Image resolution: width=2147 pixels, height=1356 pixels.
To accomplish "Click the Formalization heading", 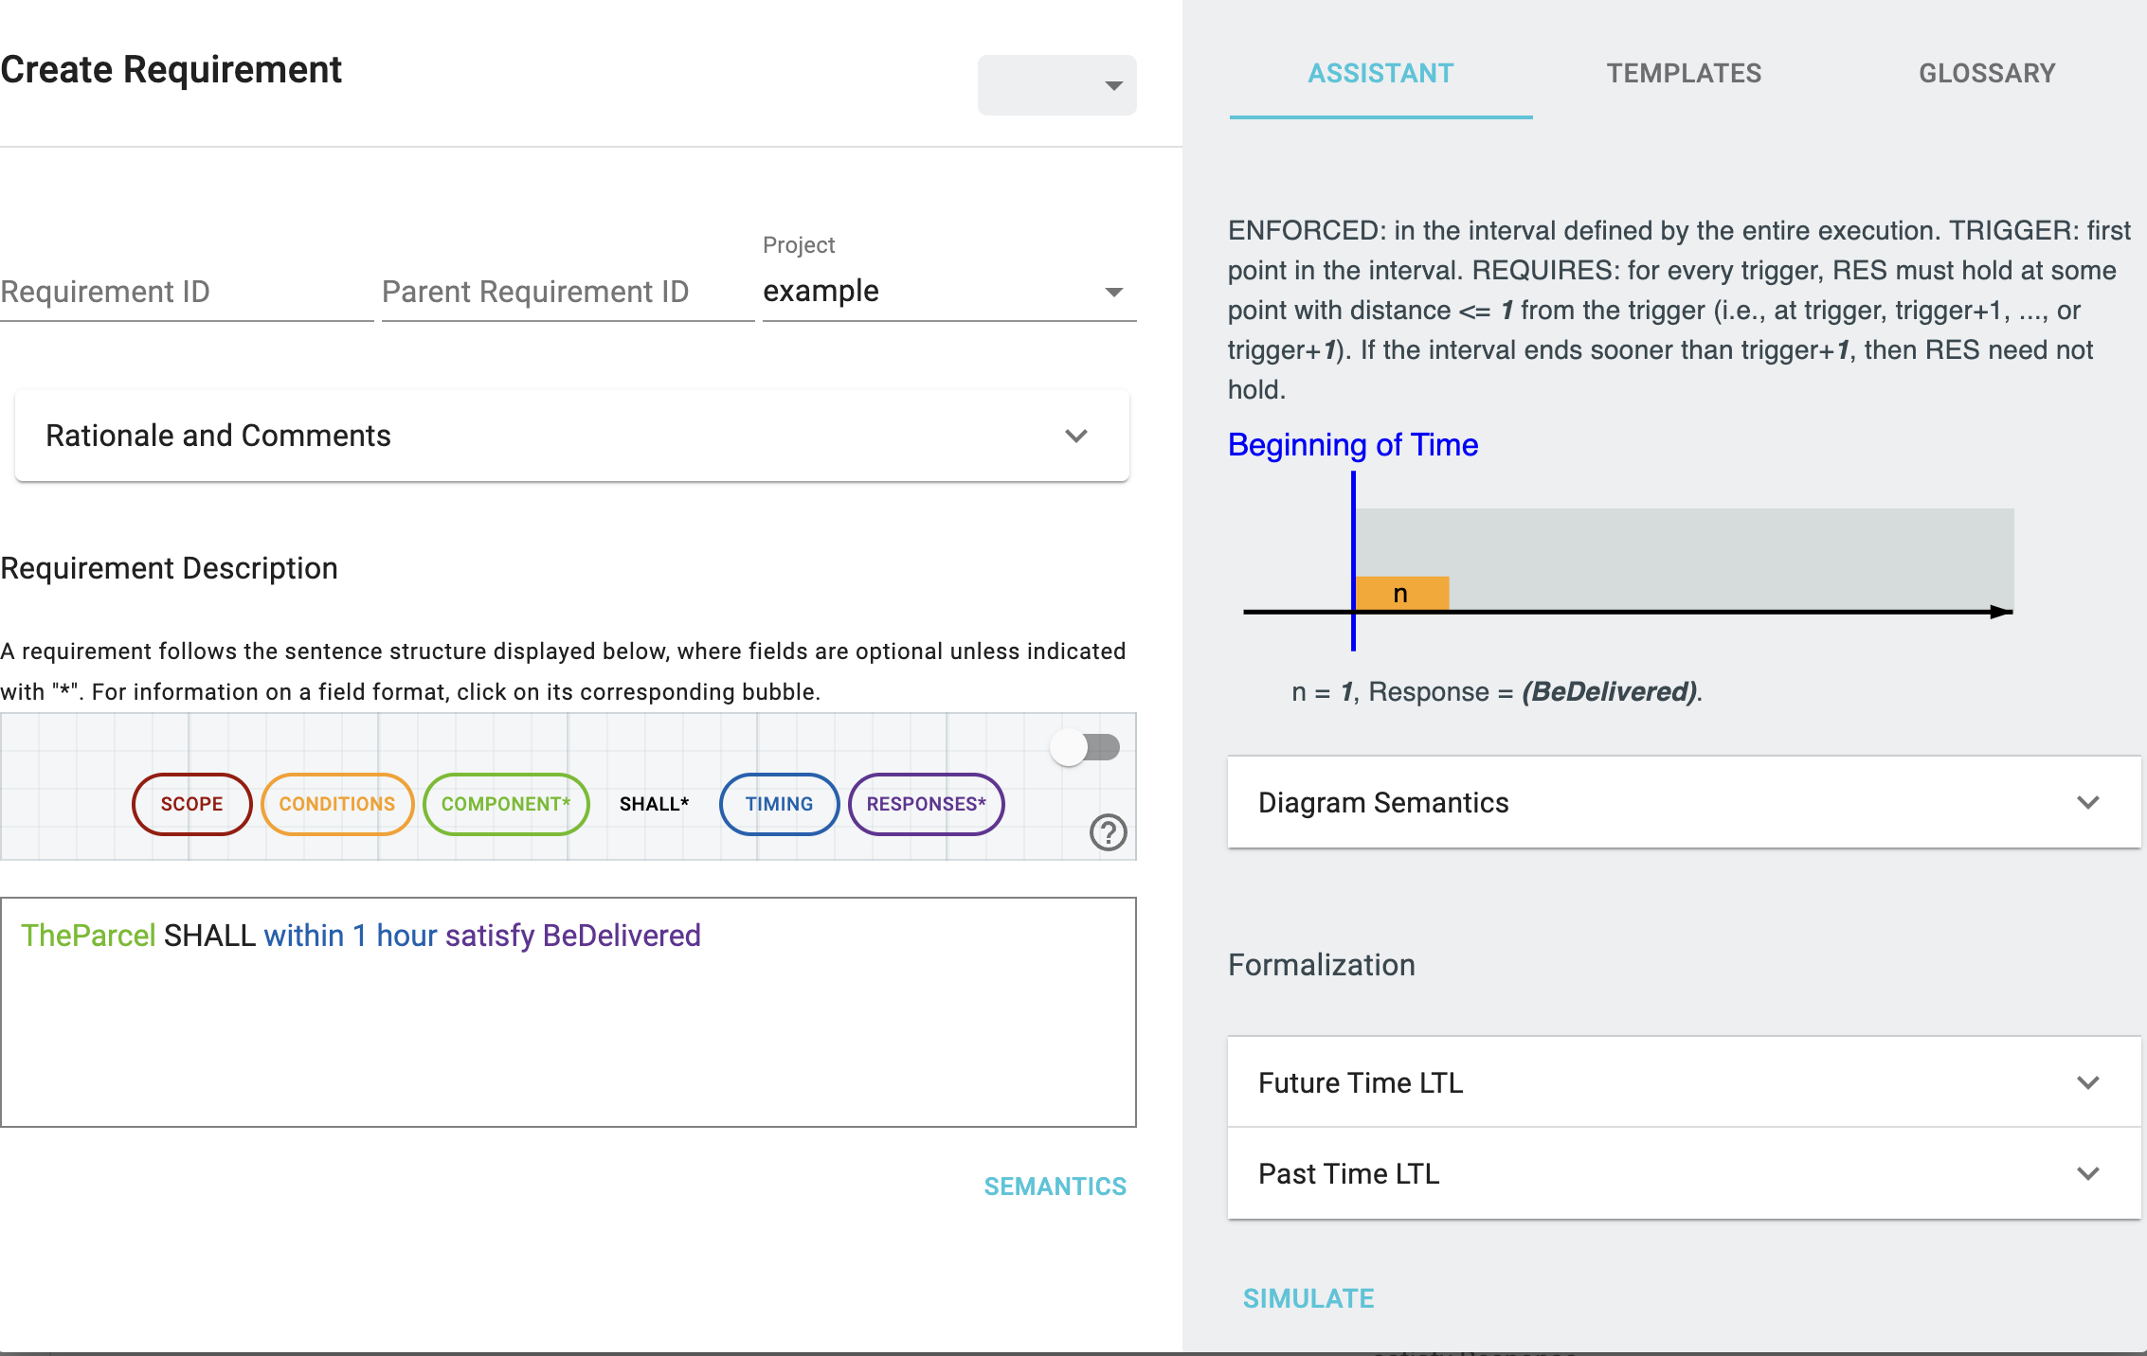I will tap(1321, 965).
